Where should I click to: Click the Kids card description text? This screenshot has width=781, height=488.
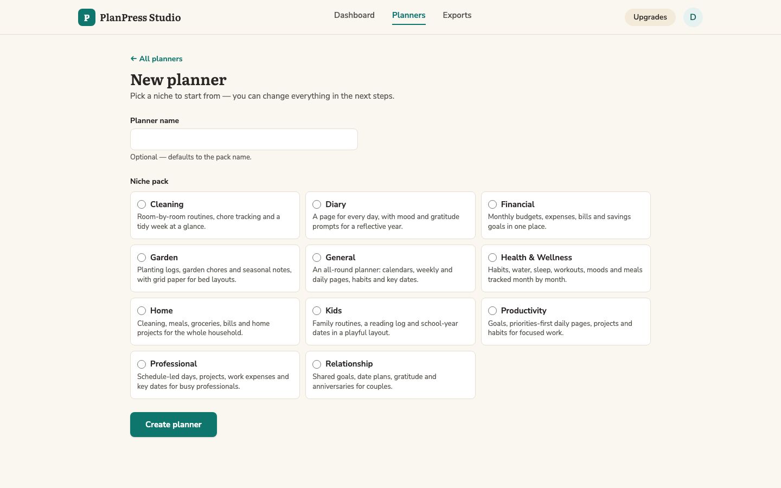[x=385, y=328]
